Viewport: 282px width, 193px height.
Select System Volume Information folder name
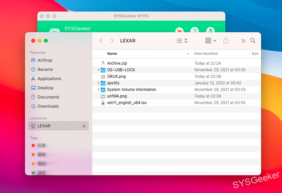pos(132,90)
